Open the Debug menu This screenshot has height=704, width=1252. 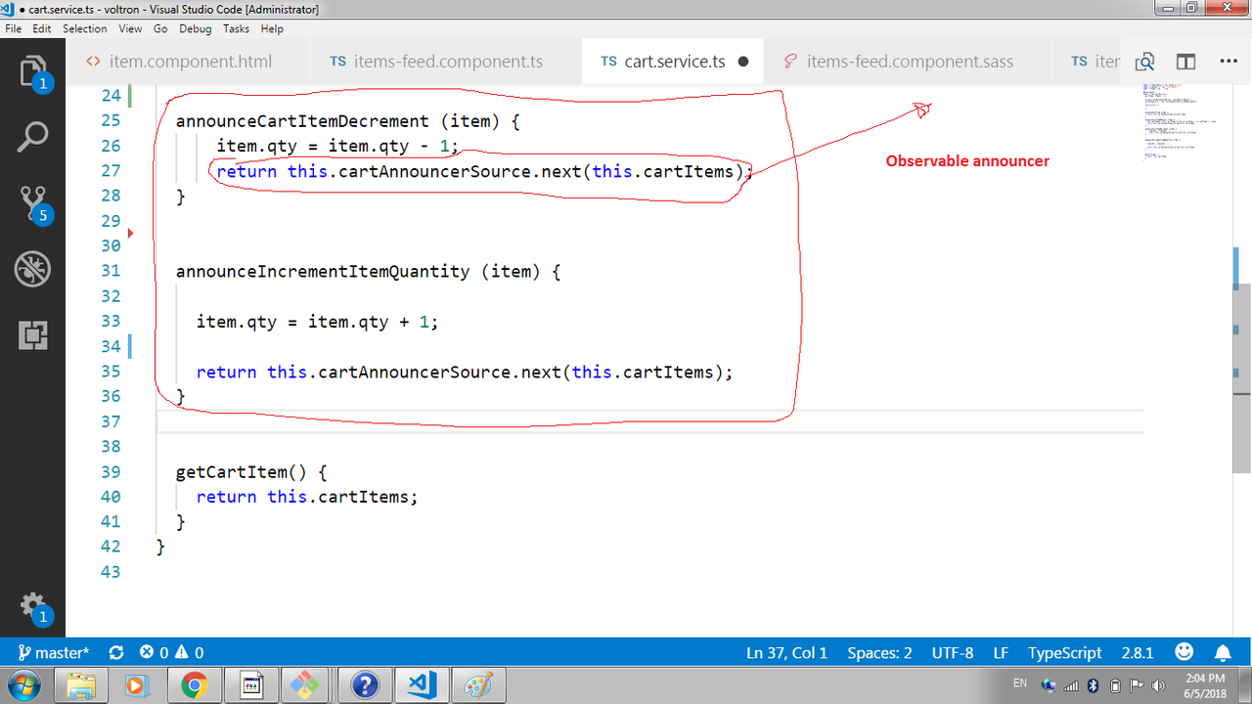196,28
